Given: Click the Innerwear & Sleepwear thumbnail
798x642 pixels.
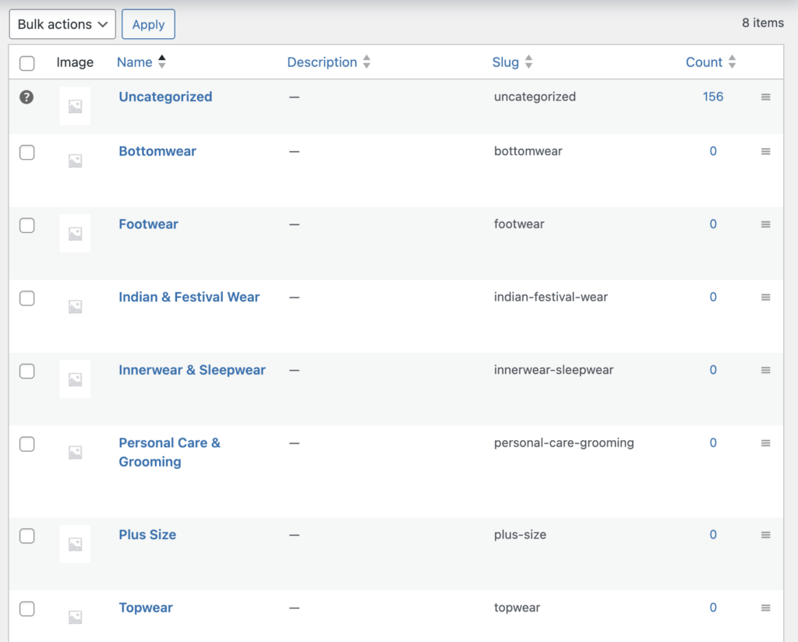Looking at the screenshot, I should point(75,379).
